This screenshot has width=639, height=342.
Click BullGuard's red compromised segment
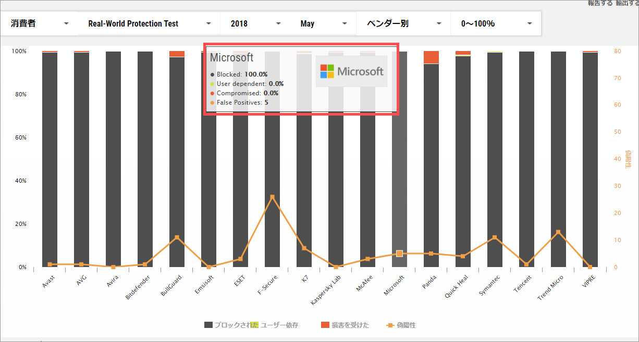click(177, 54)
